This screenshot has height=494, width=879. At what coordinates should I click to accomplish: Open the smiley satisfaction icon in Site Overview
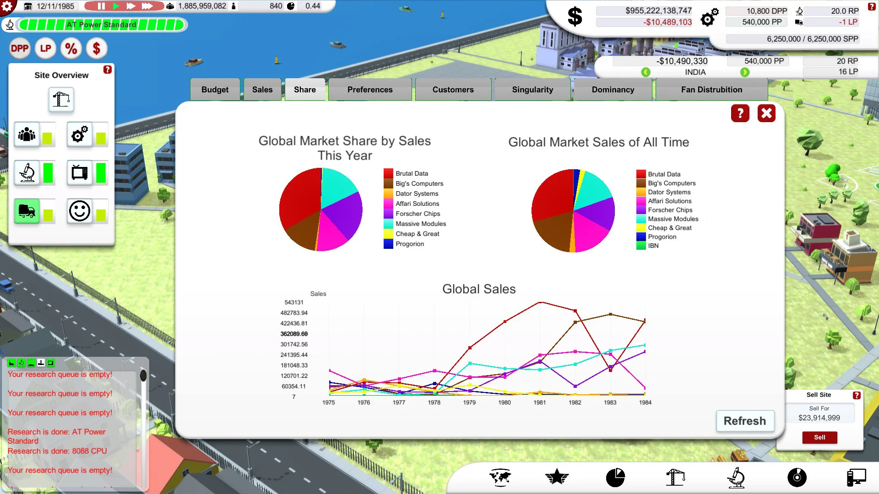pos(80,211)
